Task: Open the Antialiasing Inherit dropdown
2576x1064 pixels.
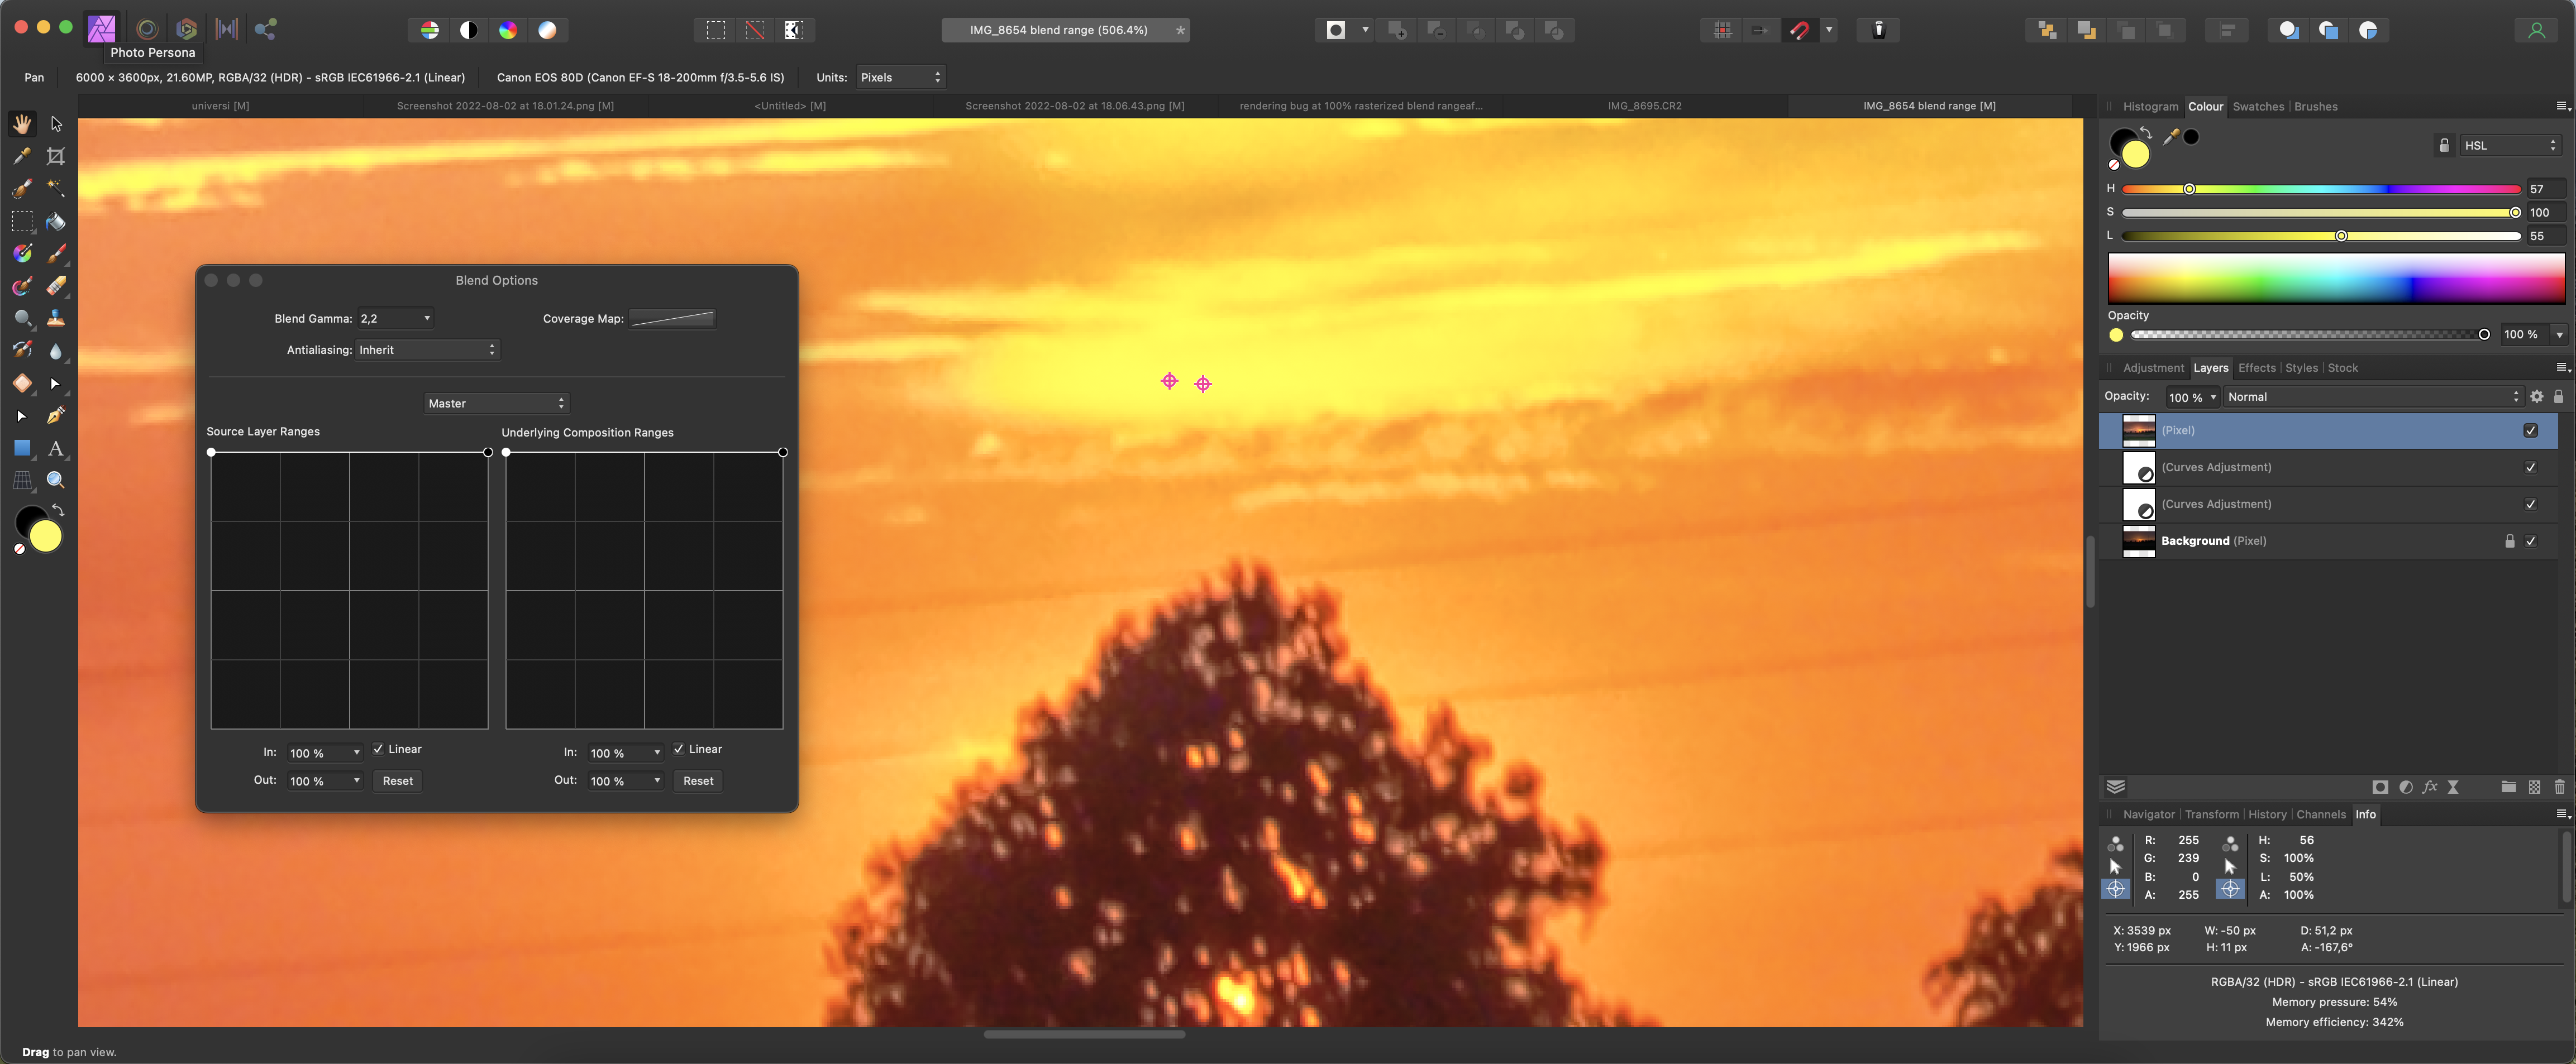Action: coord(427,349)
